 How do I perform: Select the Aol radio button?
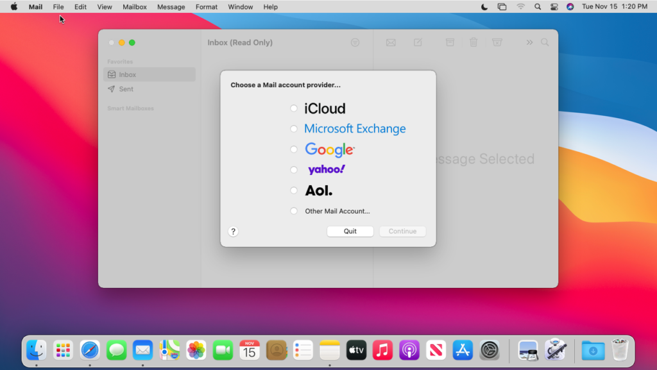pos(294,190)
